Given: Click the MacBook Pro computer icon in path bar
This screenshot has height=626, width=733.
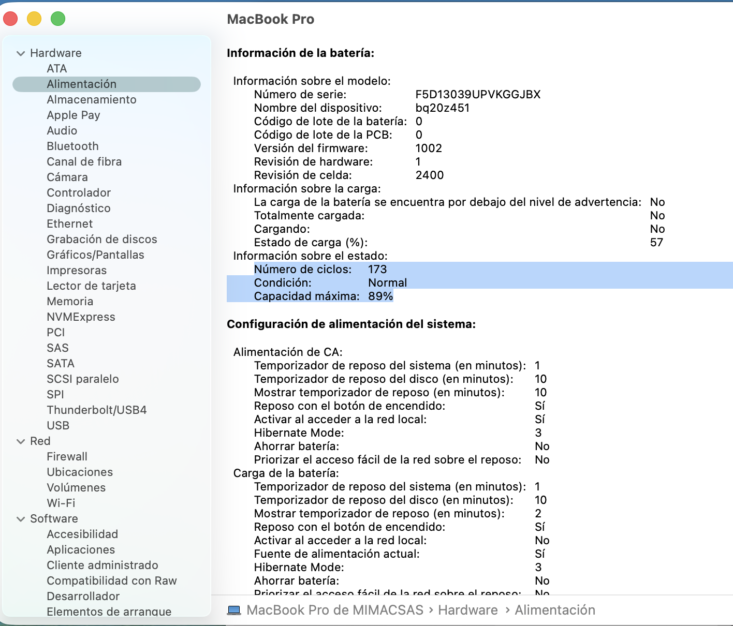Looking at the screenshot, I should pos(234,610).
